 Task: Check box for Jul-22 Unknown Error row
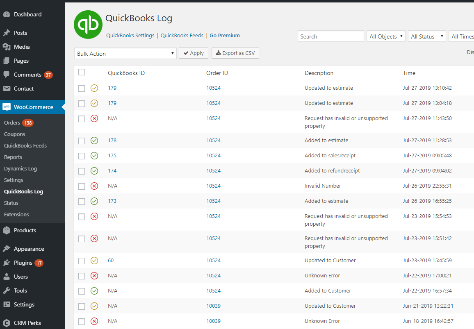click(x=82, y=276)
